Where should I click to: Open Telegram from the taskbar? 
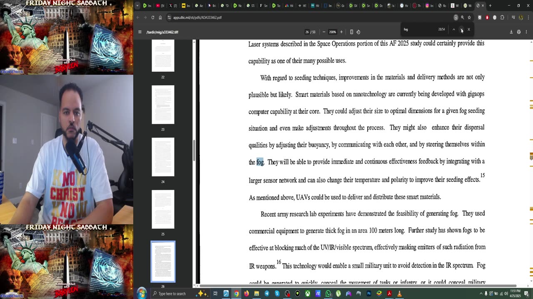coord(267,294)
